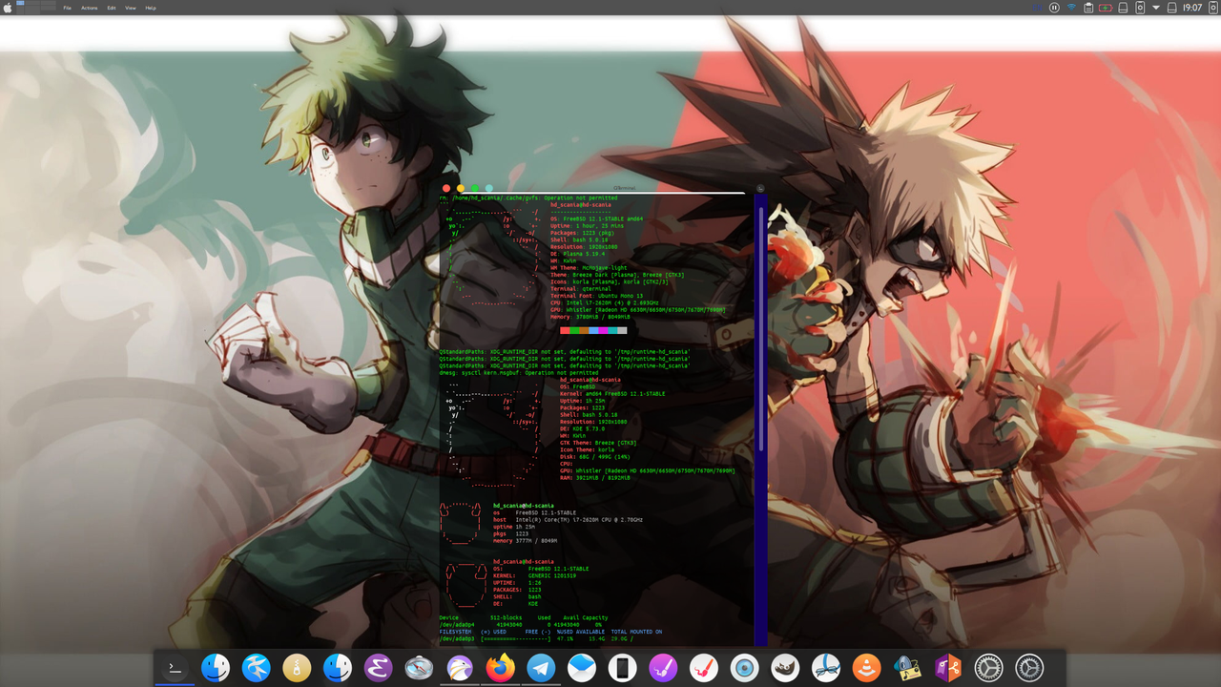Open the purple paintbrush app in dock
The width and height of the screenshot is (1221, 687).
pyautogui.click(x=663, y=668)
